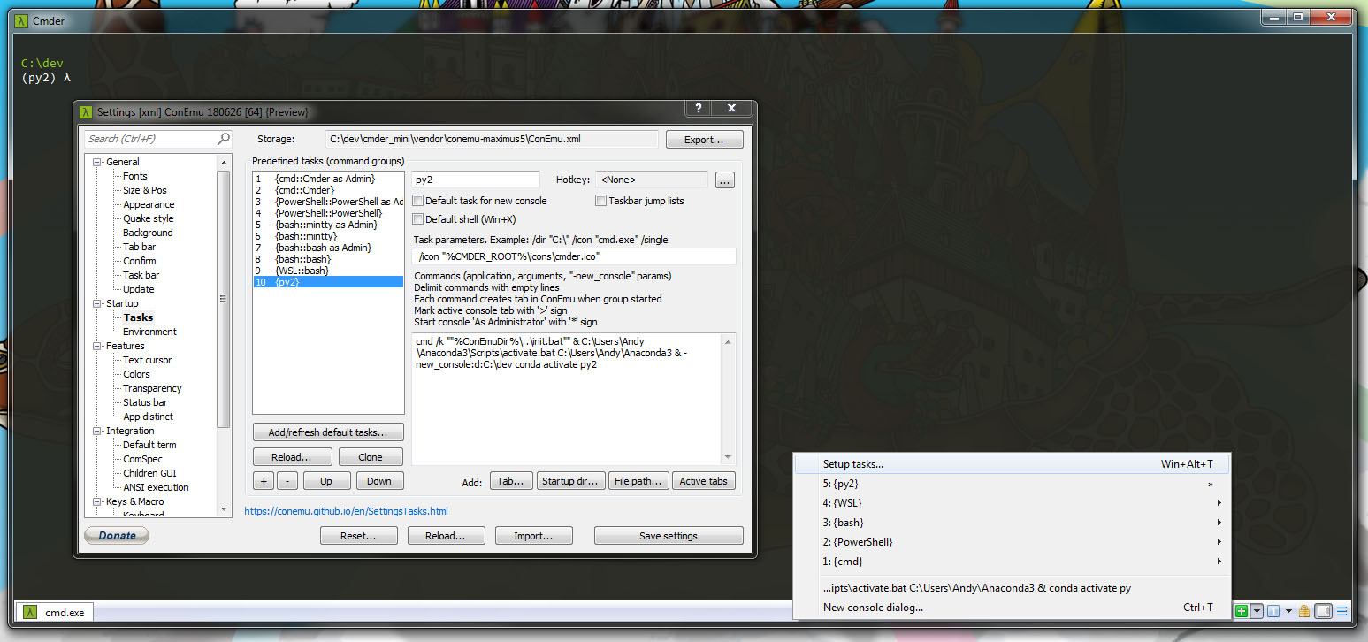Click the Clone button
This screenshot has height=642, width=1368.
(x=371, y=457)
